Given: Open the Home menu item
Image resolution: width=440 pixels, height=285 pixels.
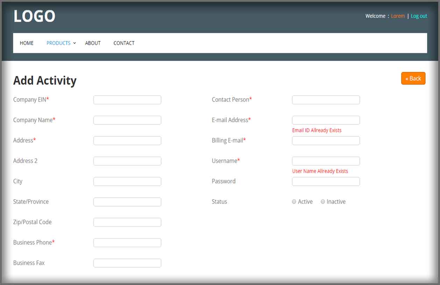Looking at the screenshot, I should click(27, 43).
